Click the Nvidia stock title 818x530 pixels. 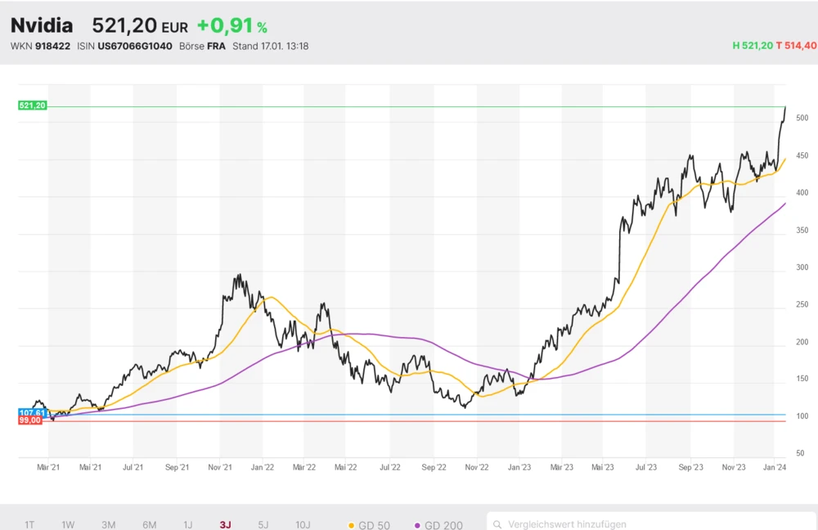42,26
